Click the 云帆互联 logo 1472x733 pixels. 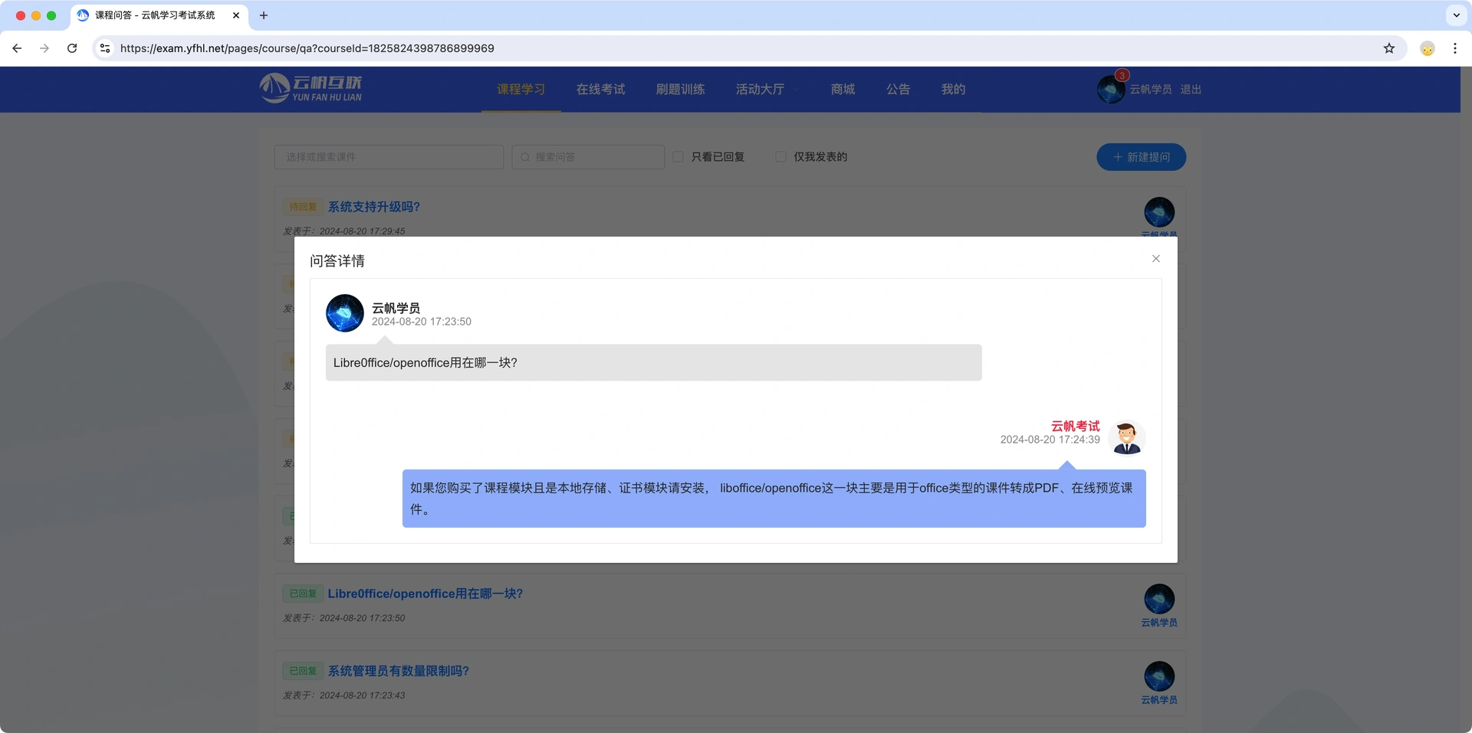[x=310, y=88]
